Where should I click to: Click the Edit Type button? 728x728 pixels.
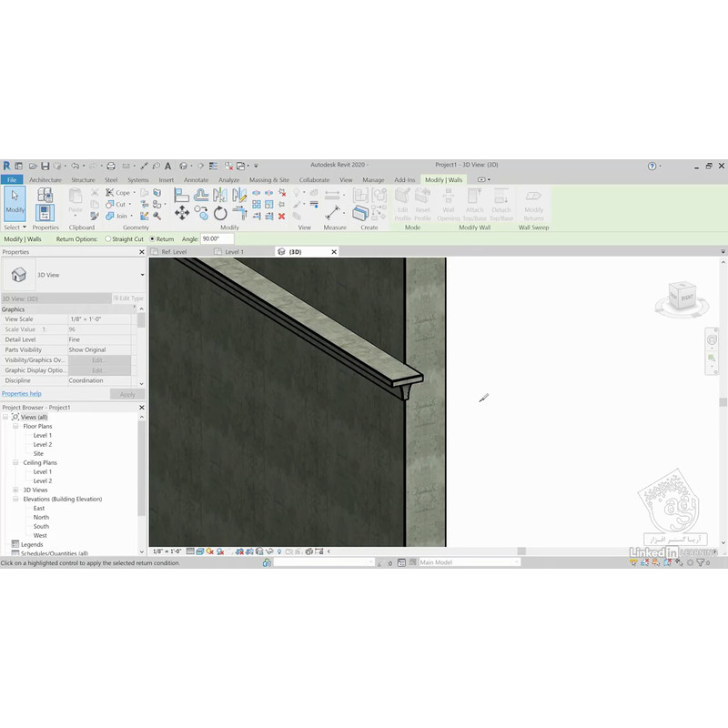[127, 298]
